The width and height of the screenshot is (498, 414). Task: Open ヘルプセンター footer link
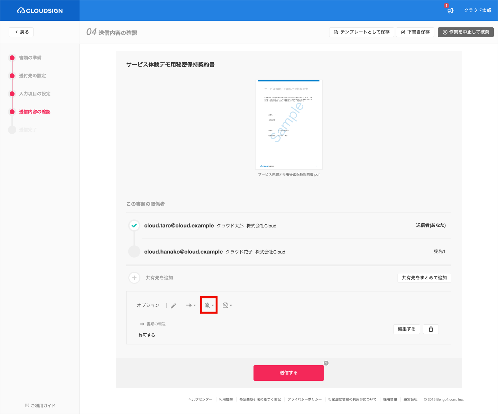[201, 399]
